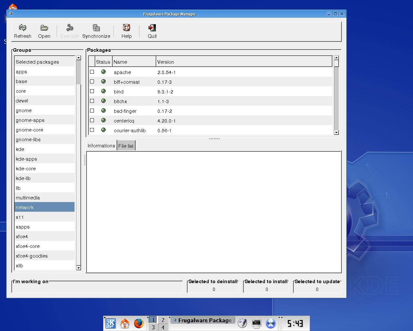Viewport: 413px width, 331px height.
Task: Click the green status dot for courier-authlib
Action: 104,130
